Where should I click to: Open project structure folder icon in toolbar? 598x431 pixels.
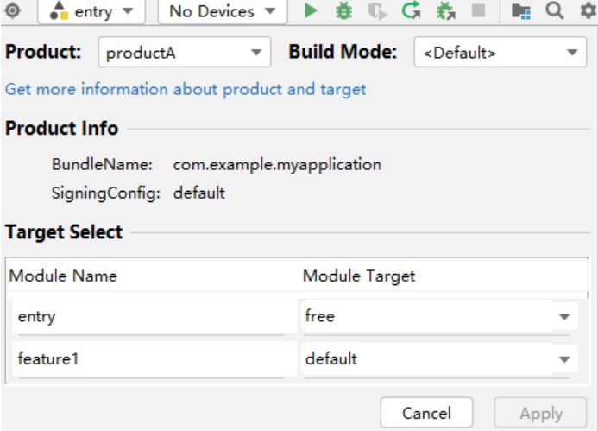tap(521, 11)
